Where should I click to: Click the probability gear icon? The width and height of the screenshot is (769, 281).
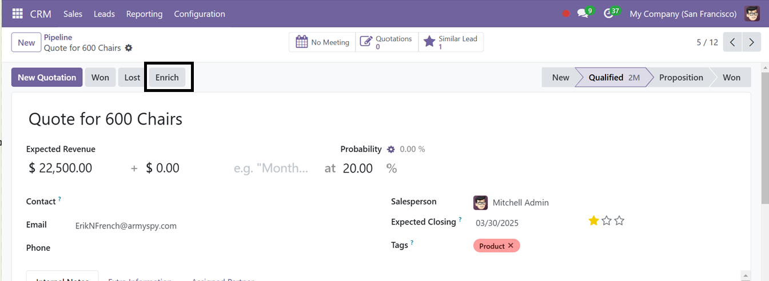point(391,149)
